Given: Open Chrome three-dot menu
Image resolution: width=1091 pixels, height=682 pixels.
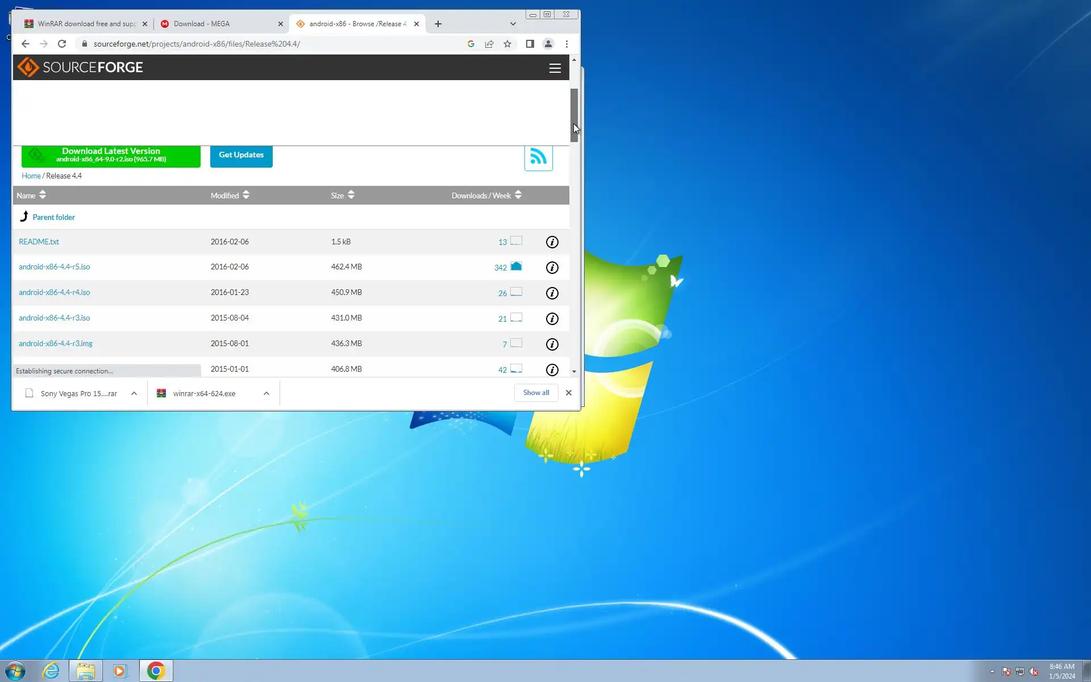Looking at the screenshot, I should point(566,44).
